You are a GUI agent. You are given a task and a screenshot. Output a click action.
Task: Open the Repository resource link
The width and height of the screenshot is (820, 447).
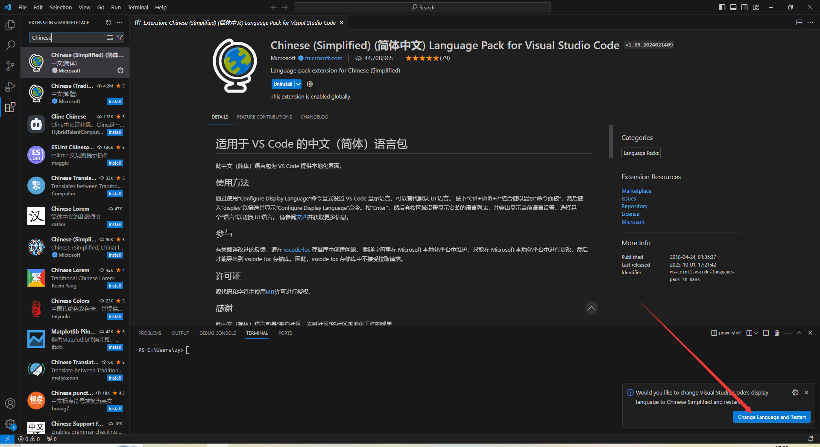(634, 206)
